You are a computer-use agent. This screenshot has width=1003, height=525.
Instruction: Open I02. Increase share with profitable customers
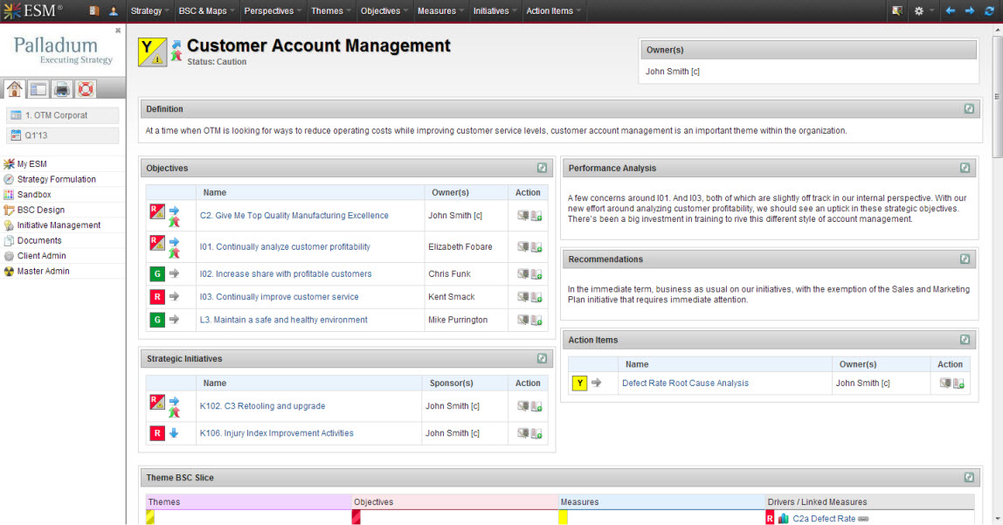point(286,273)
